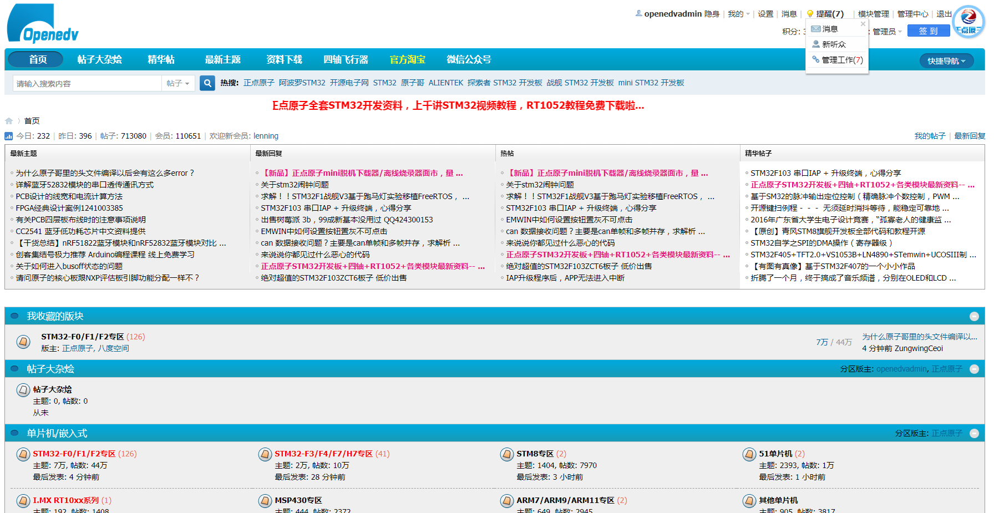Focus the search input field
The width and height of the screenshot is (999, 513).
click(87, 83)
